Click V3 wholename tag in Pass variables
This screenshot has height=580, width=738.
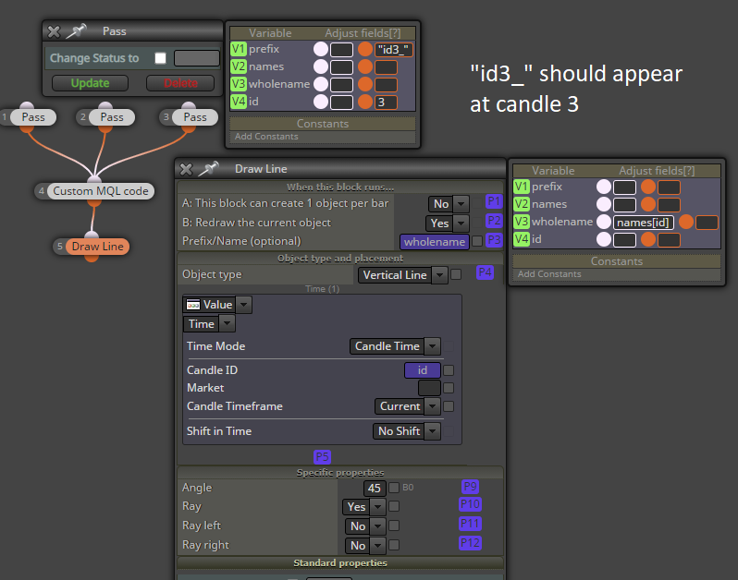239,84
